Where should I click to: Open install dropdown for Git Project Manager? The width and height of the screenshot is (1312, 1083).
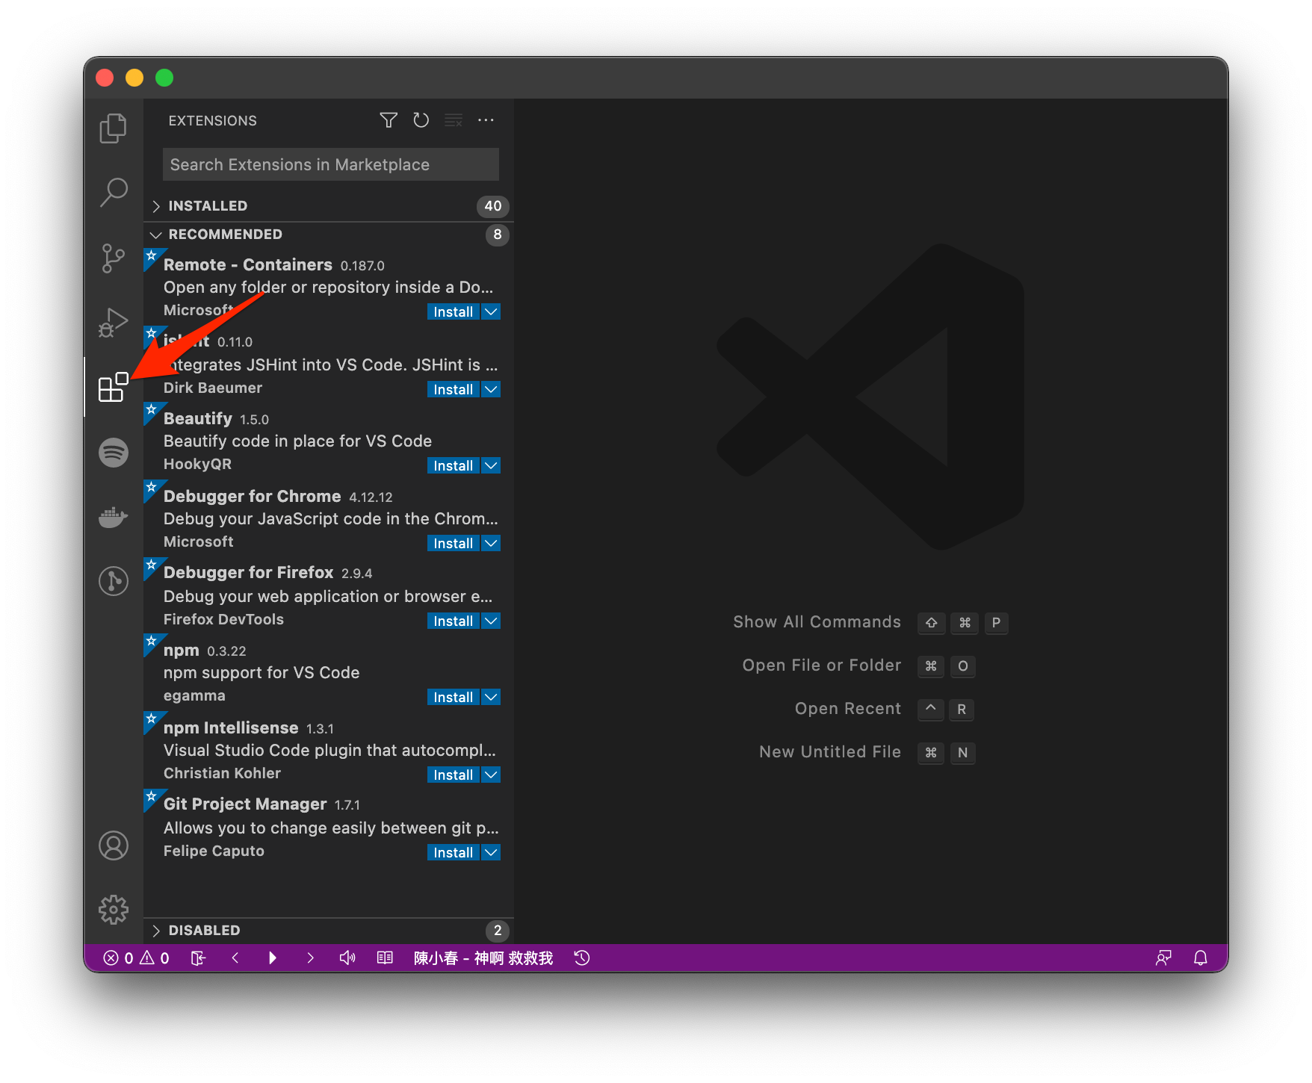point(491,852)
